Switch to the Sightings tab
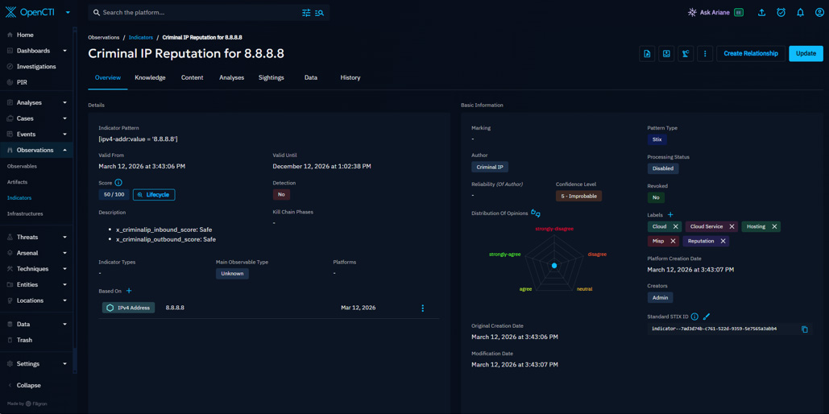This screenshot has height=414, width=829. point(271,77)
